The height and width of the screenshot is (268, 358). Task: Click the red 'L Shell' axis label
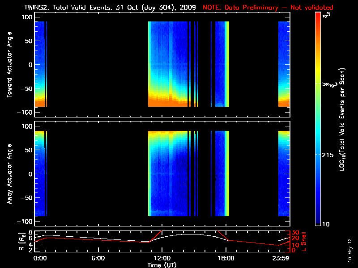(304, 241)
